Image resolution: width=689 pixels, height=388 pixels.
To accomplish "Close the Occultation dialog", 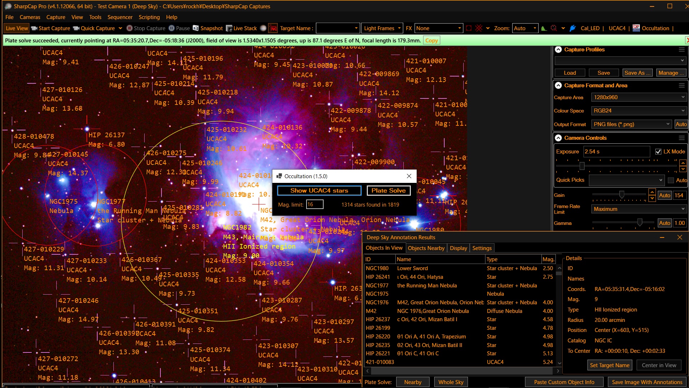I will point(409,176).
